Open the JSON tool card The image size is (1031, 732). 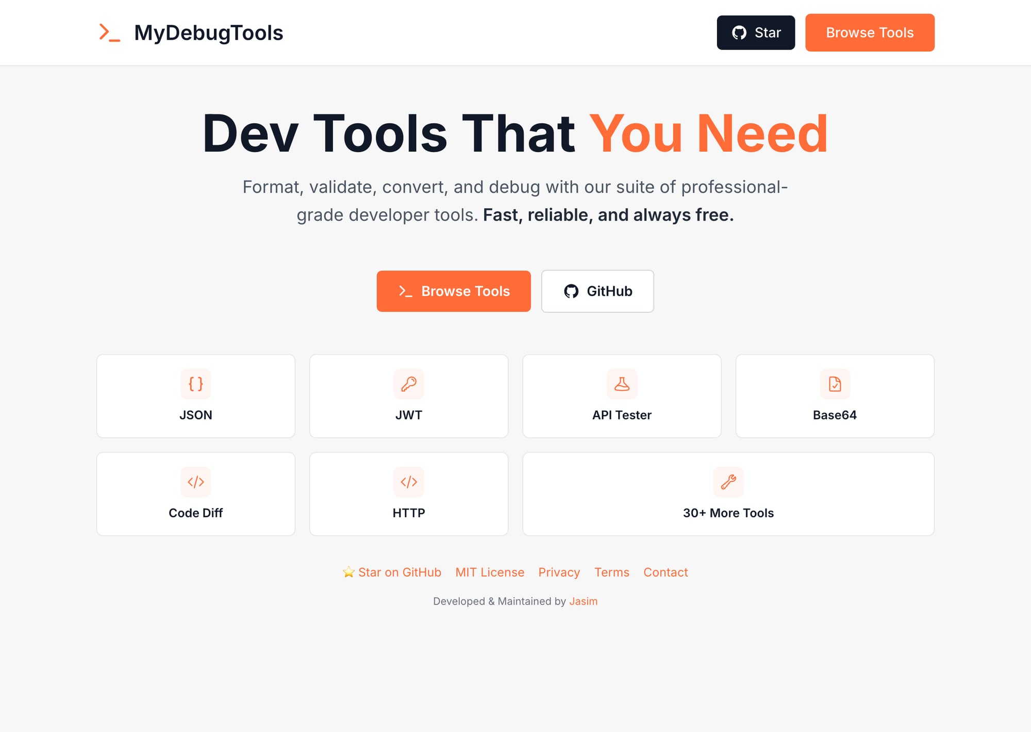click(195, 395)
